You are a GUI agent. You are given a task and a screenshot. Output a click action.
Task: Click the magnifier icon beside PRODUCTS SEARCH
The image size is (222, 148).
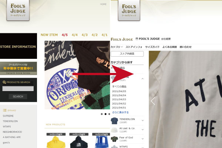(x=4, y=82)
